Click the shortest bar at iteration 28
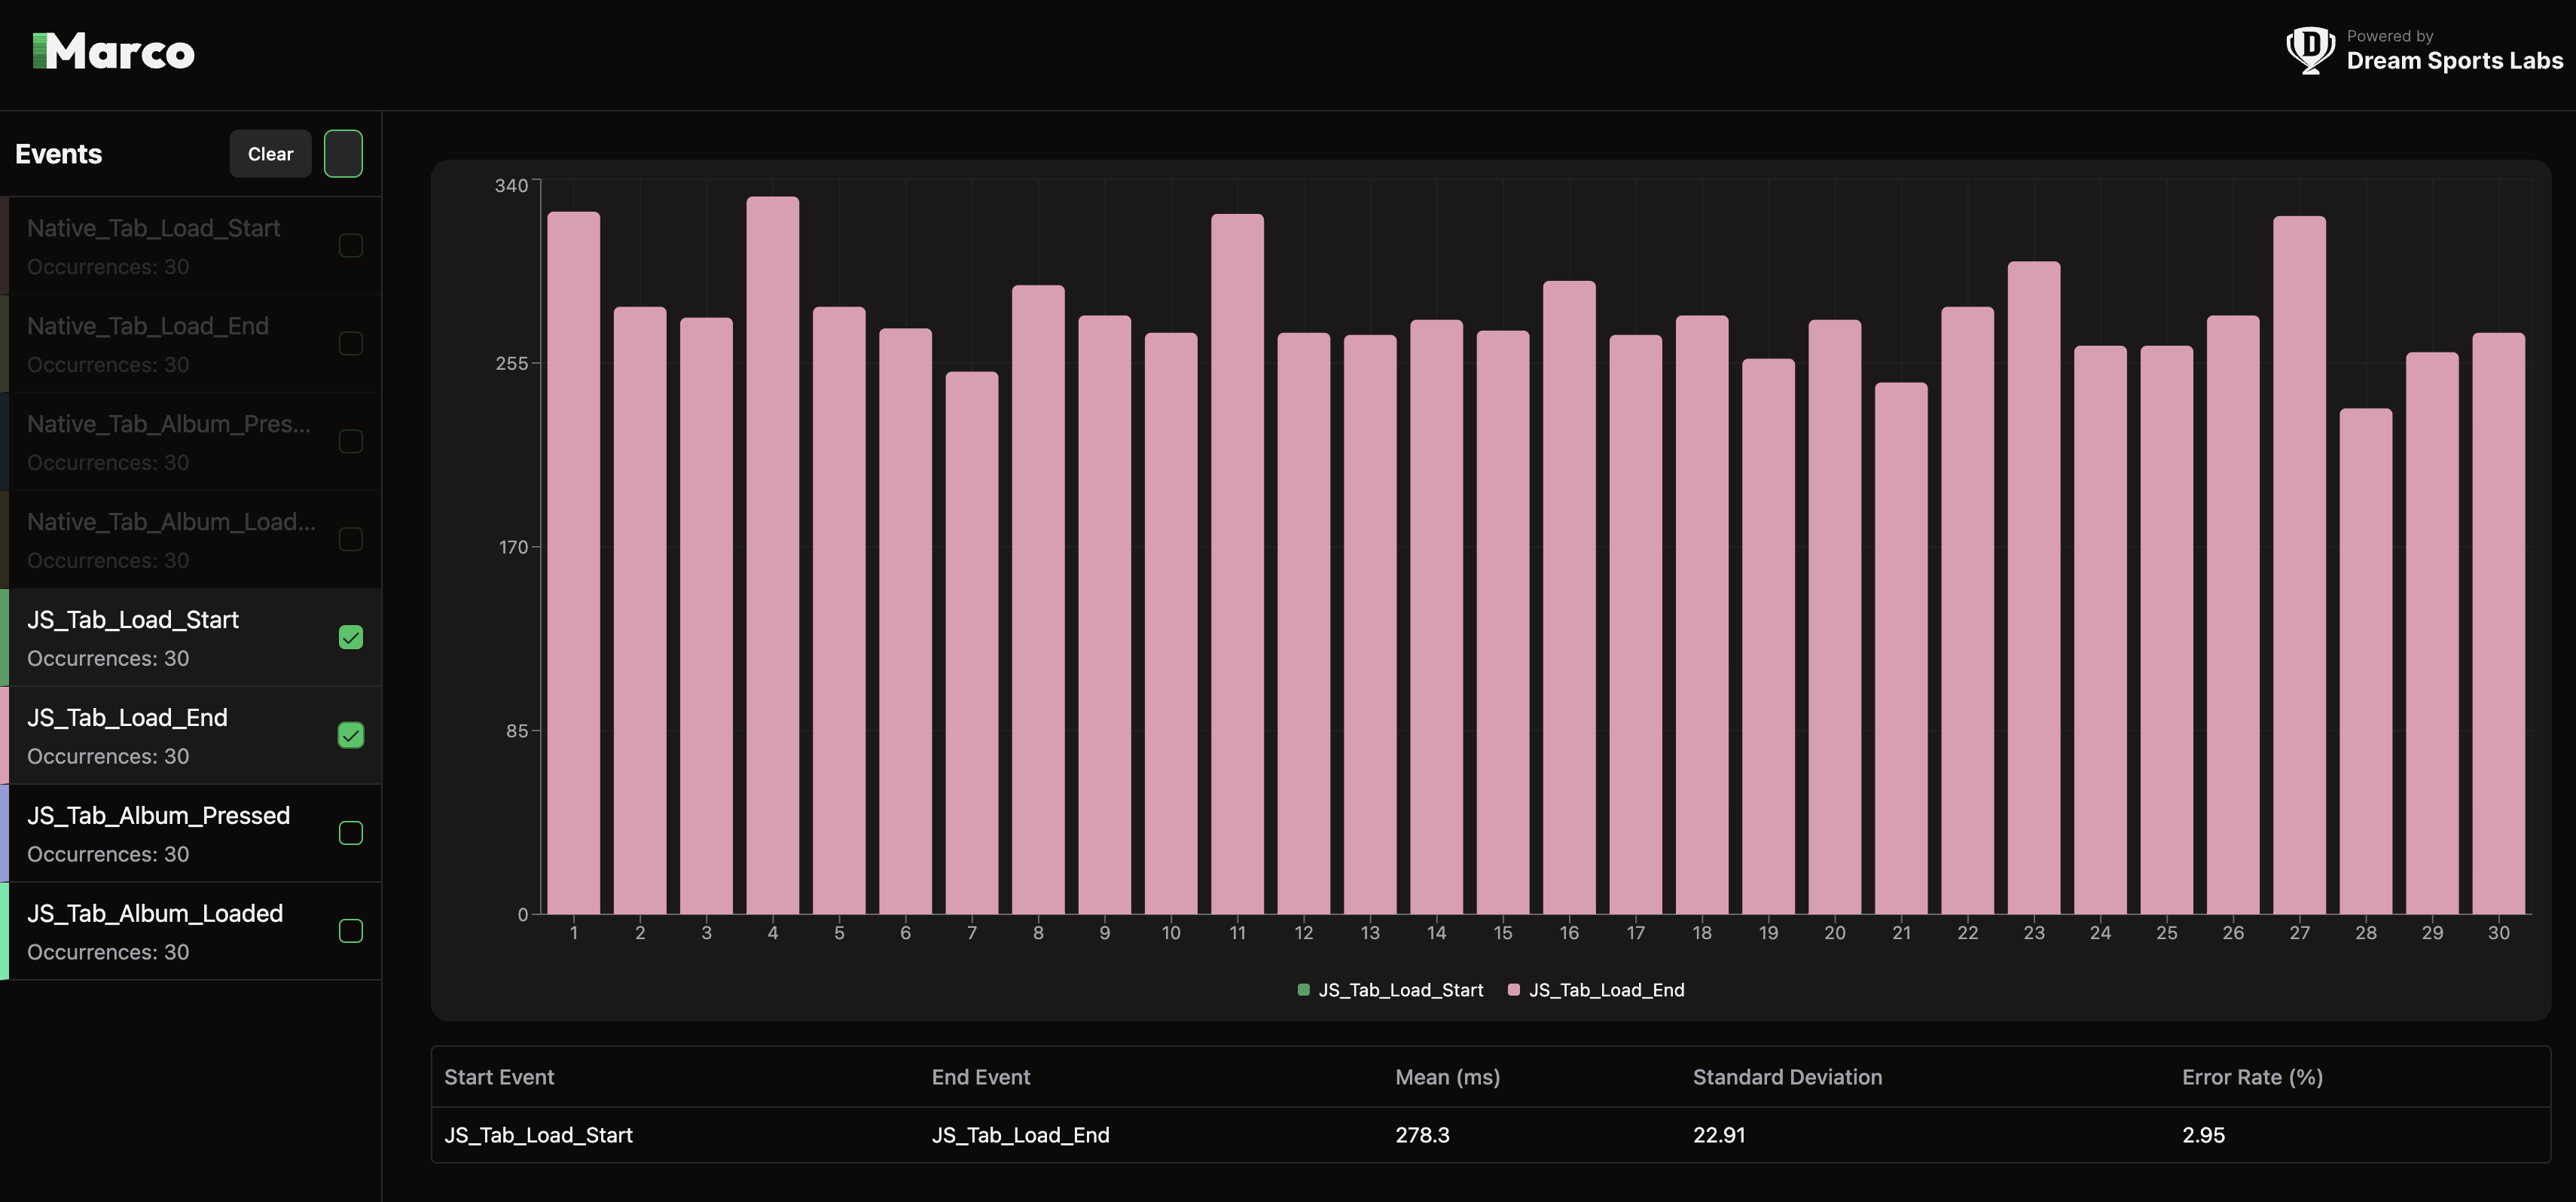 (x=2365, y=661)
